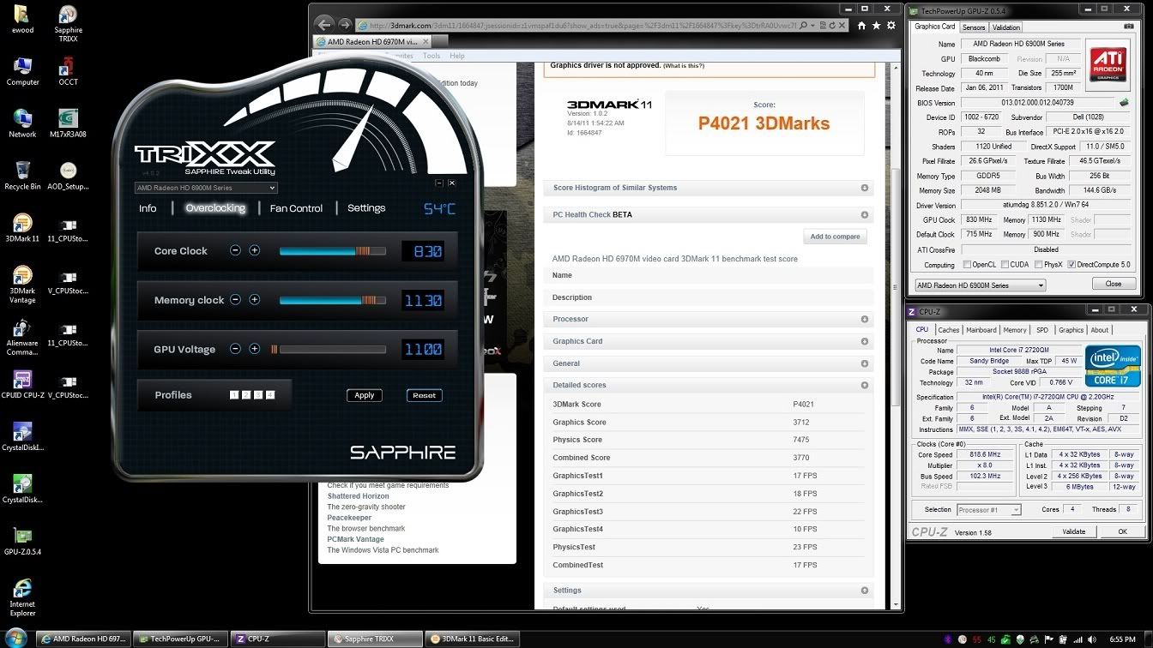
Task: Select TRIXX profile slot 4
Action: [x=270, y=395]
